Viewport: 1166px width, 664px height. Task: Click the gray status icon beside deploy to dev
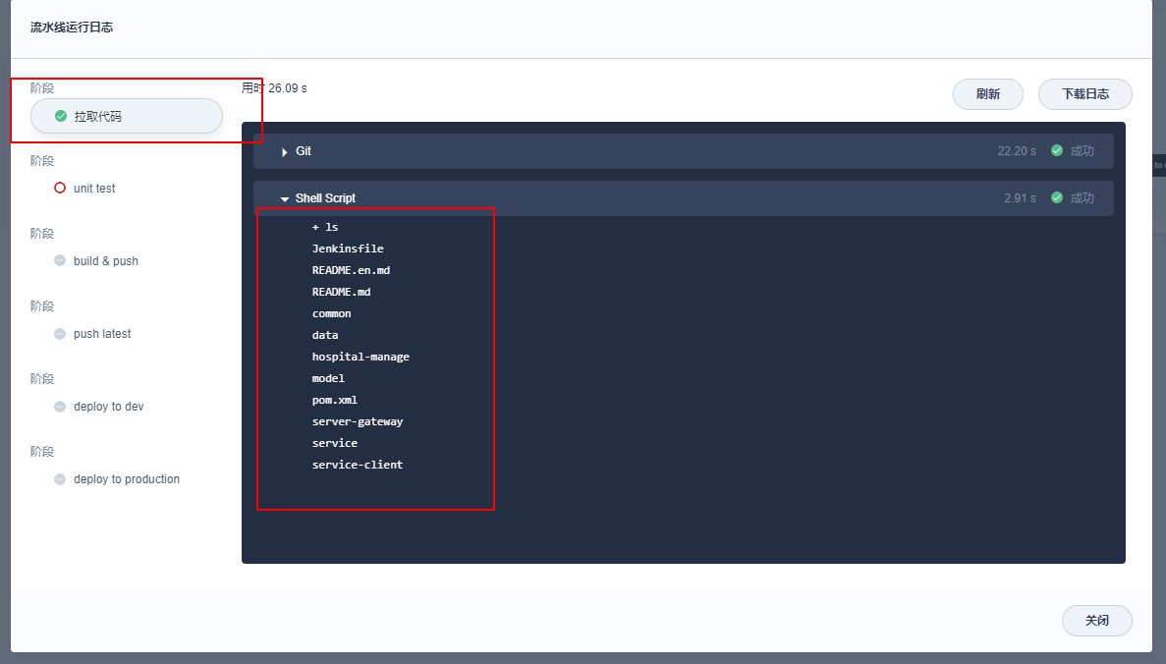[x=60, y=407]
